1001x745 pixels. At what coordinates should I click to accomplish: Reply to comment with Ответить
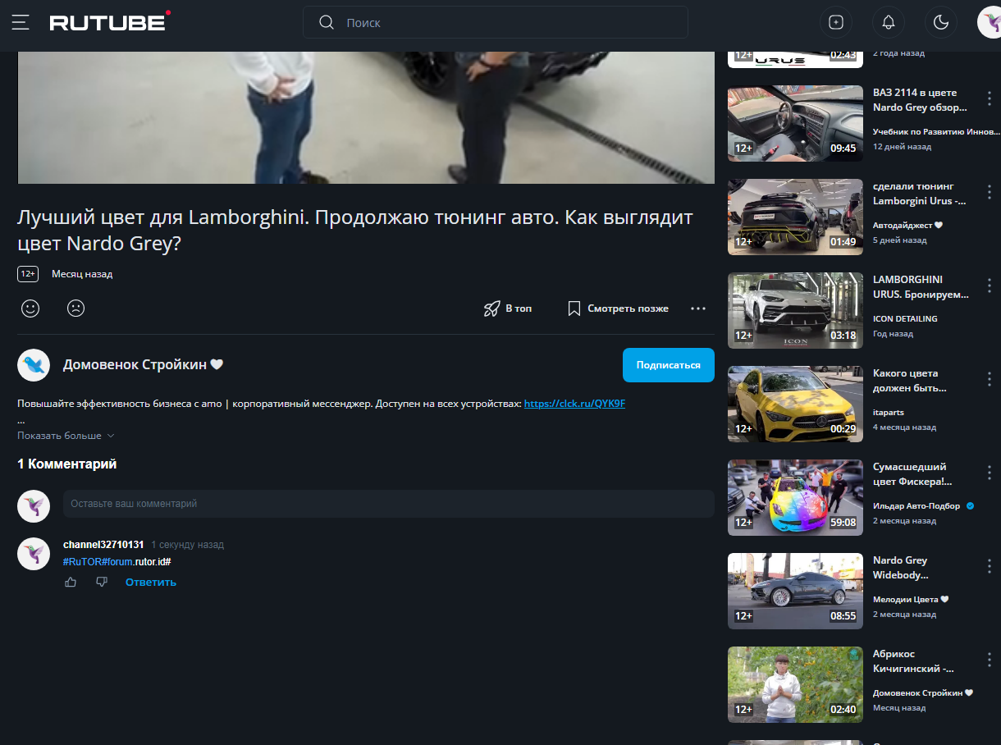click(151, 582)
